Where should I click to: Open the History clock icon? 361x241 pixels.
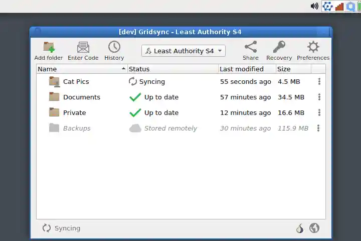pos(114,47)
